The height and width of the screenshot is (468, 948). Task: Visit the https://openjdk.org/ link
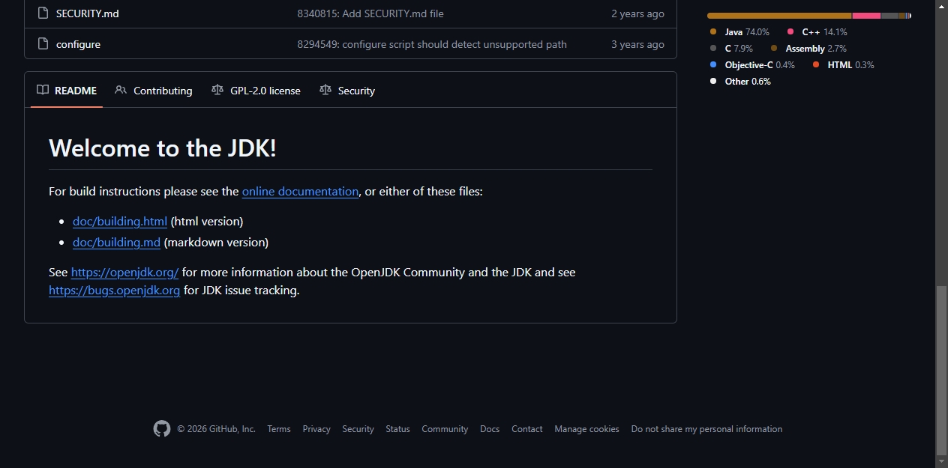pyautogui.click(x=124, y=272)
